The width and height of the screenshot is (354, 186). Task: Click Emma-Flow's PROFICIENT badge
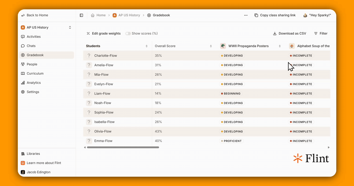coord(231,141)
